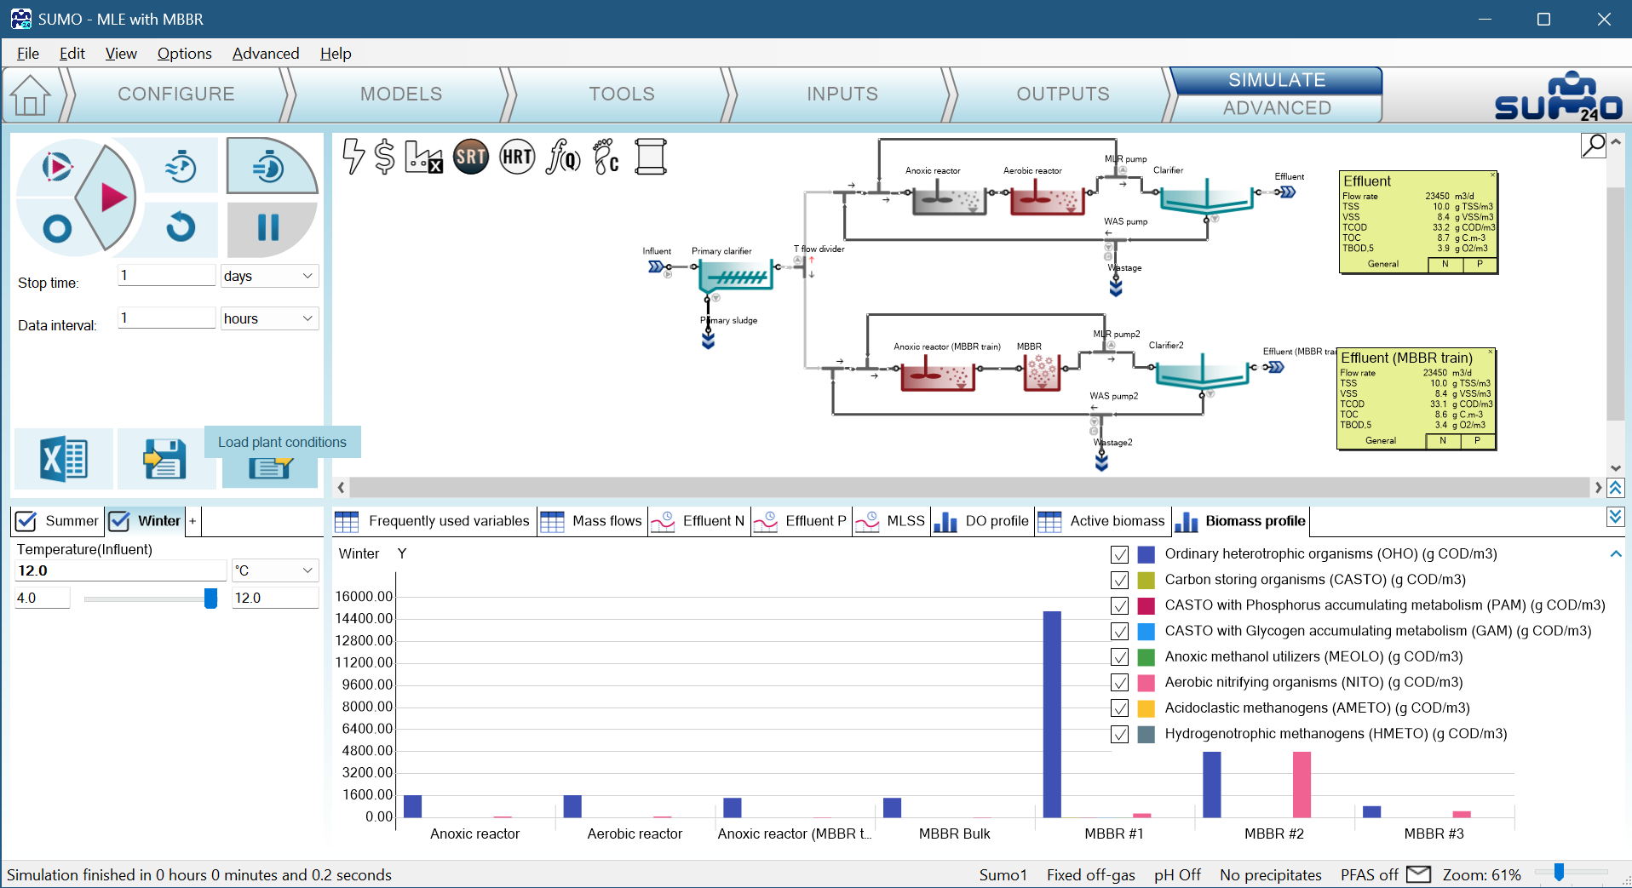This screenshot has width=1632, height=888.
Task: Export results to Excel
Action: tap(64, 460)
